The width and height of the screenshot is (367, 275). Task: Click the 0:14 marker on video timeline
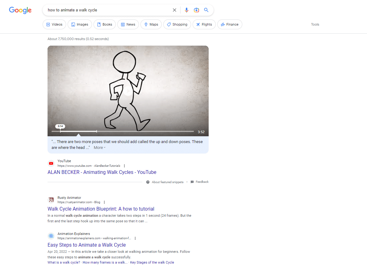click(x=60, y=126)
